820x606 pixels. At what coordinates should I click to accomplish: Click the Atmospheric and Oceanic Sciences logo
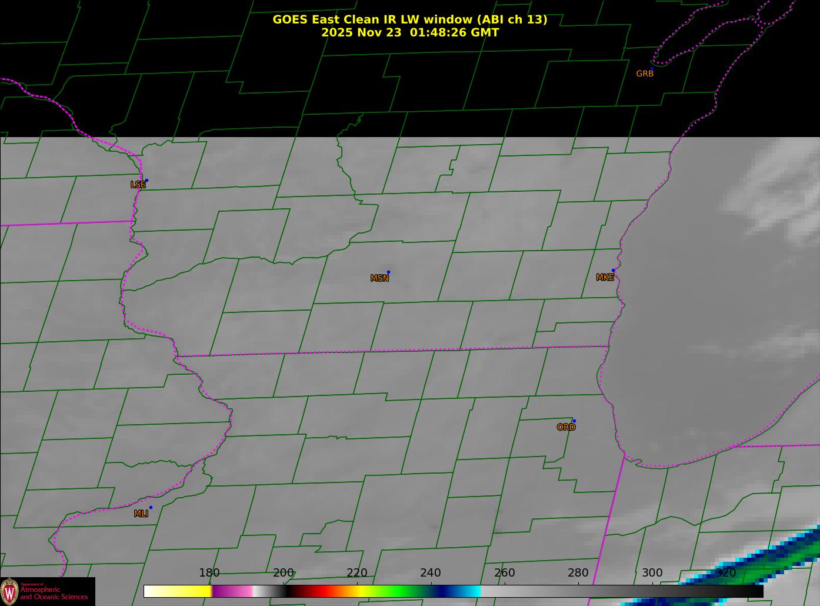[x=48, y=591]
